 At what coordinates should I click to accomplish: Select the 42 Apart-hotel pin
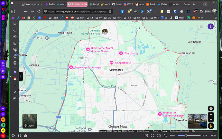point(111,63)
